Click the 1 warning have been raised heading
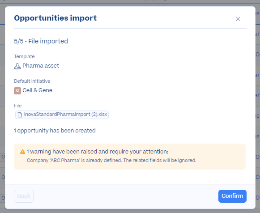This screenshot has height=213, width=260. point(98,152)
